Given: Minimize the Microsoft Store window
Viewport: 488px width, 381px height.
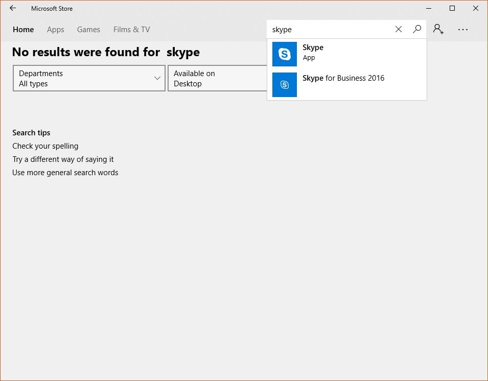Looking at the screenshot, I should 428,8.
